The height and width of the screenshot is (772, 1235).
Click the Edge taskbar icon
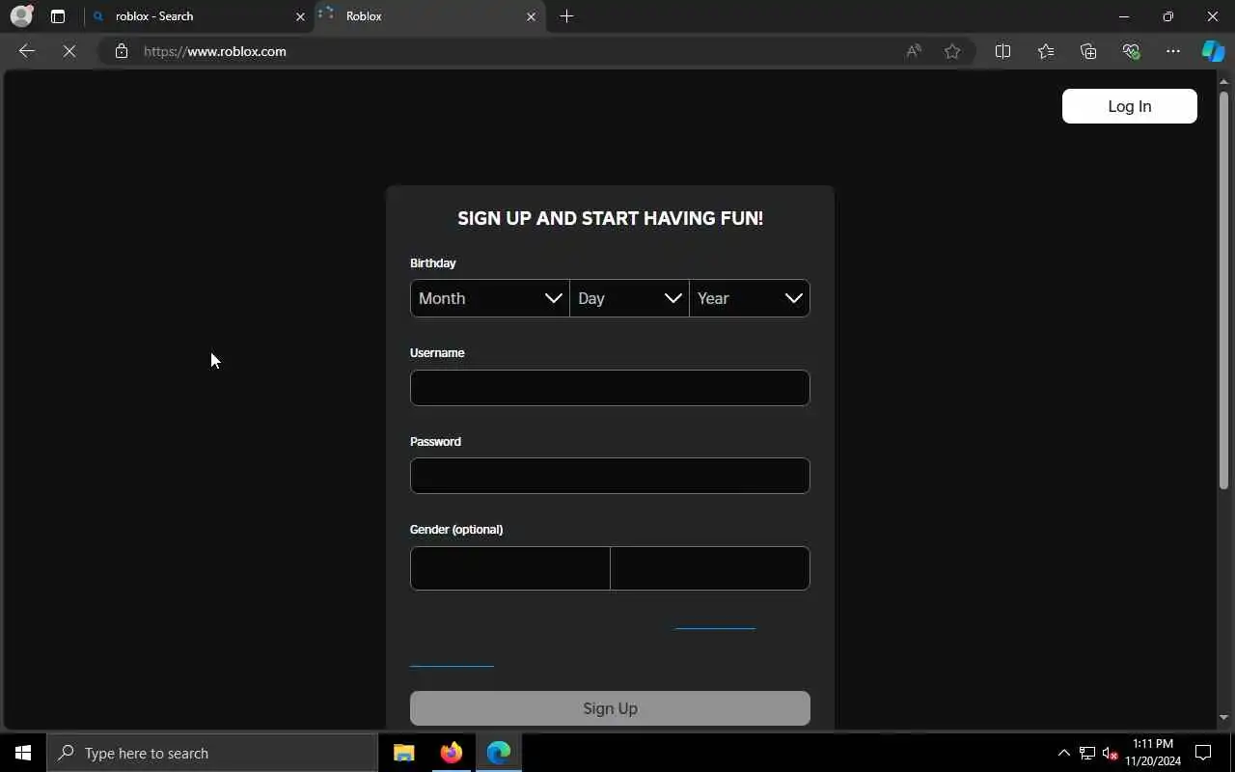[499, 753]
